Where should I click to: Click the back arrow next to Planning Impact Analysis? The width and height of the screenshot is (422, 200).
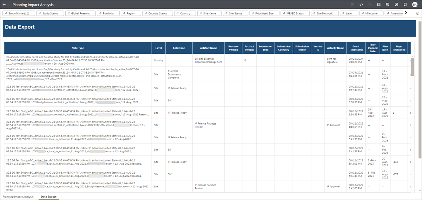click(4, 5)
